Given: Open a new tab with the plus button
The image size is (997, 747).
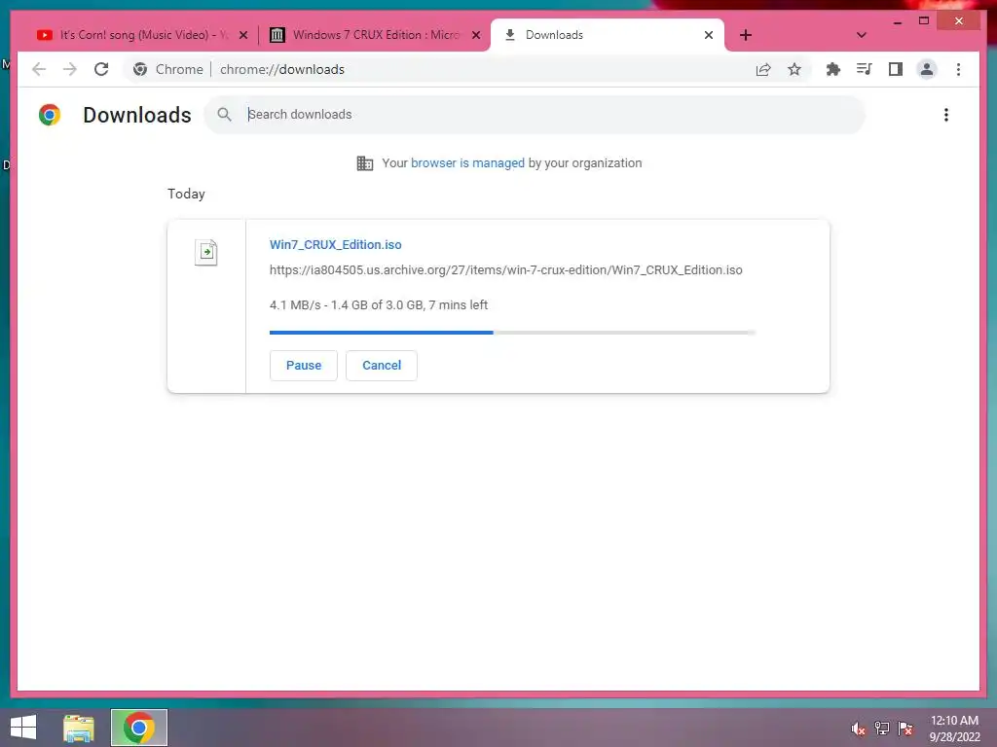Looking at the screenshot, I should pos(746,35).
